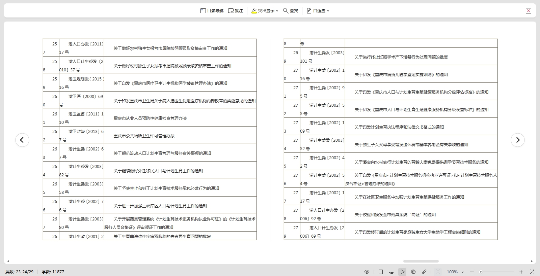Click the horizontal scrollbar left arrow

pyautogui.click(x=8, y=261)
